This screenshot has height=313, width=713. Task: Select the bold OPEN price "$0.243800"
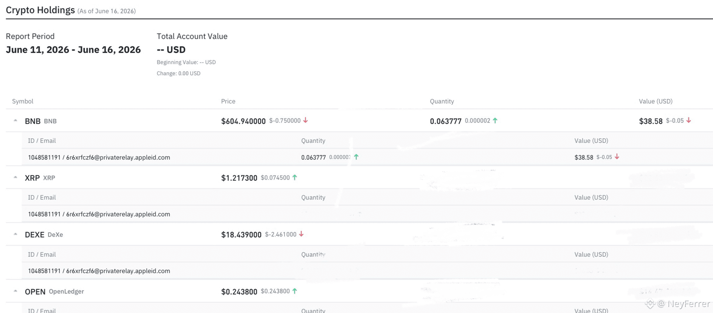[239, 291]
